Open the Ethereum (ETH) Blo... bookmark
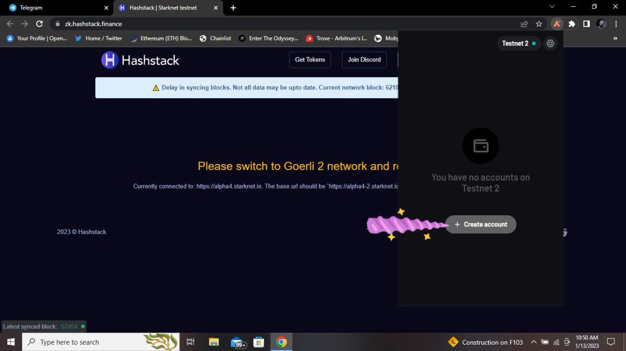The width and height of the screenshot is (626, 351). click(x=161, y=38)
